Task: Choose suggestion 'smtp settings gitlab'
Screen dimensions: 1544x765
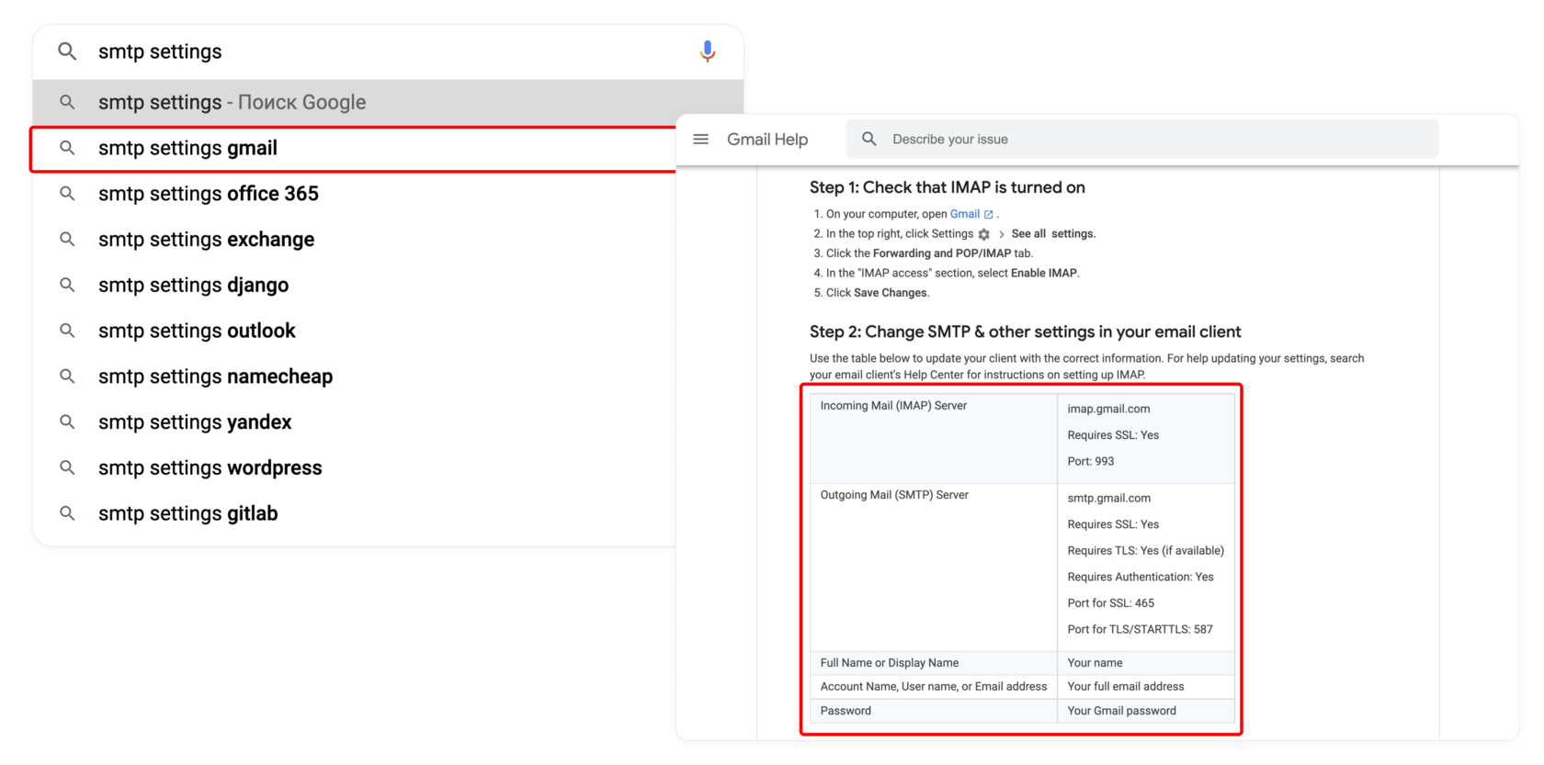Action: pos(354,513)
